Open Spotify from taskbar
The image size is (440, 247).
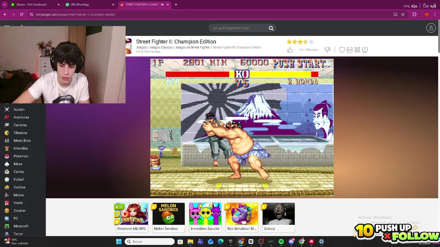click(x=281, y=242)
